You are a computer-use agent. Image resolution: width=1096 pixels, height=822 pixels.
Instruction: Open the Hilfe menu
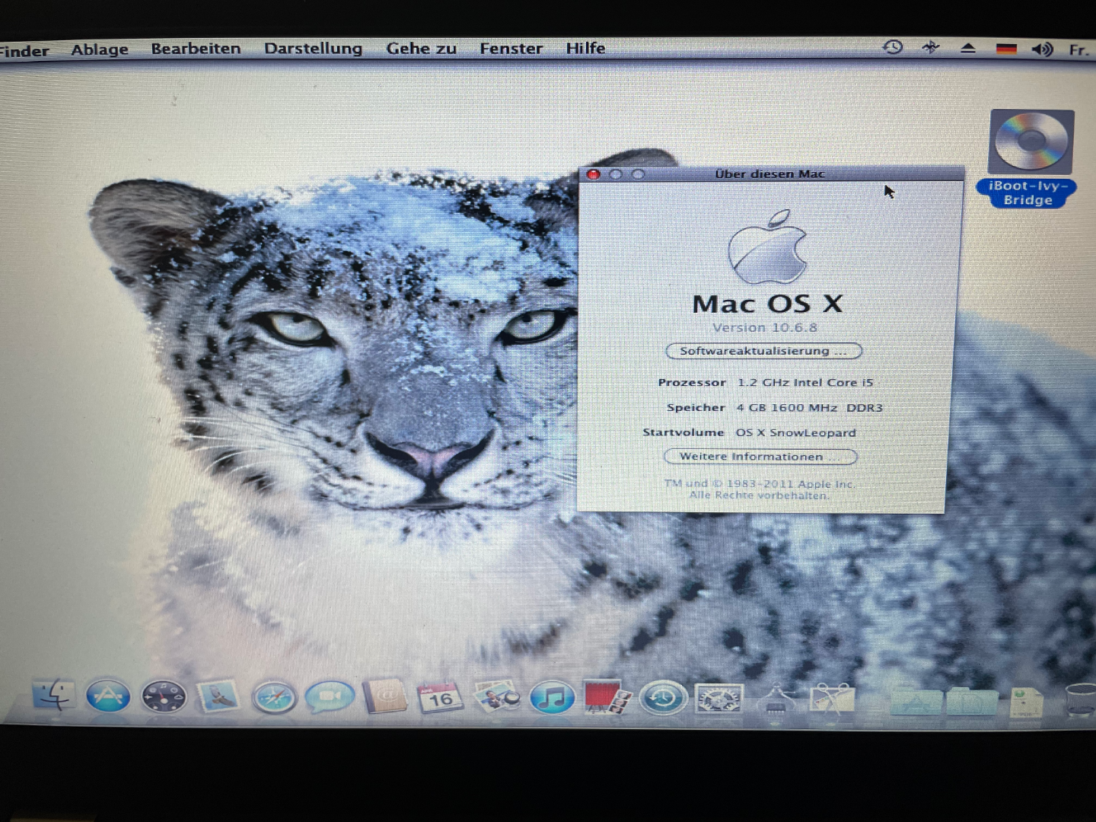tap(585, 48)
